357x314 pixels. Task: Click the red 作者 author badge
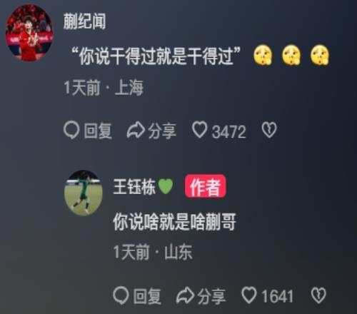pyautogui.click(x=205, y=186)
